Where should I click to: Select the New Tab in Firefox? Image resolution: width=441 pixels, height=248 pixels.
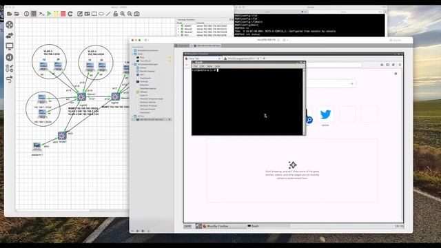pyautogui.click(x=202, y=59)
